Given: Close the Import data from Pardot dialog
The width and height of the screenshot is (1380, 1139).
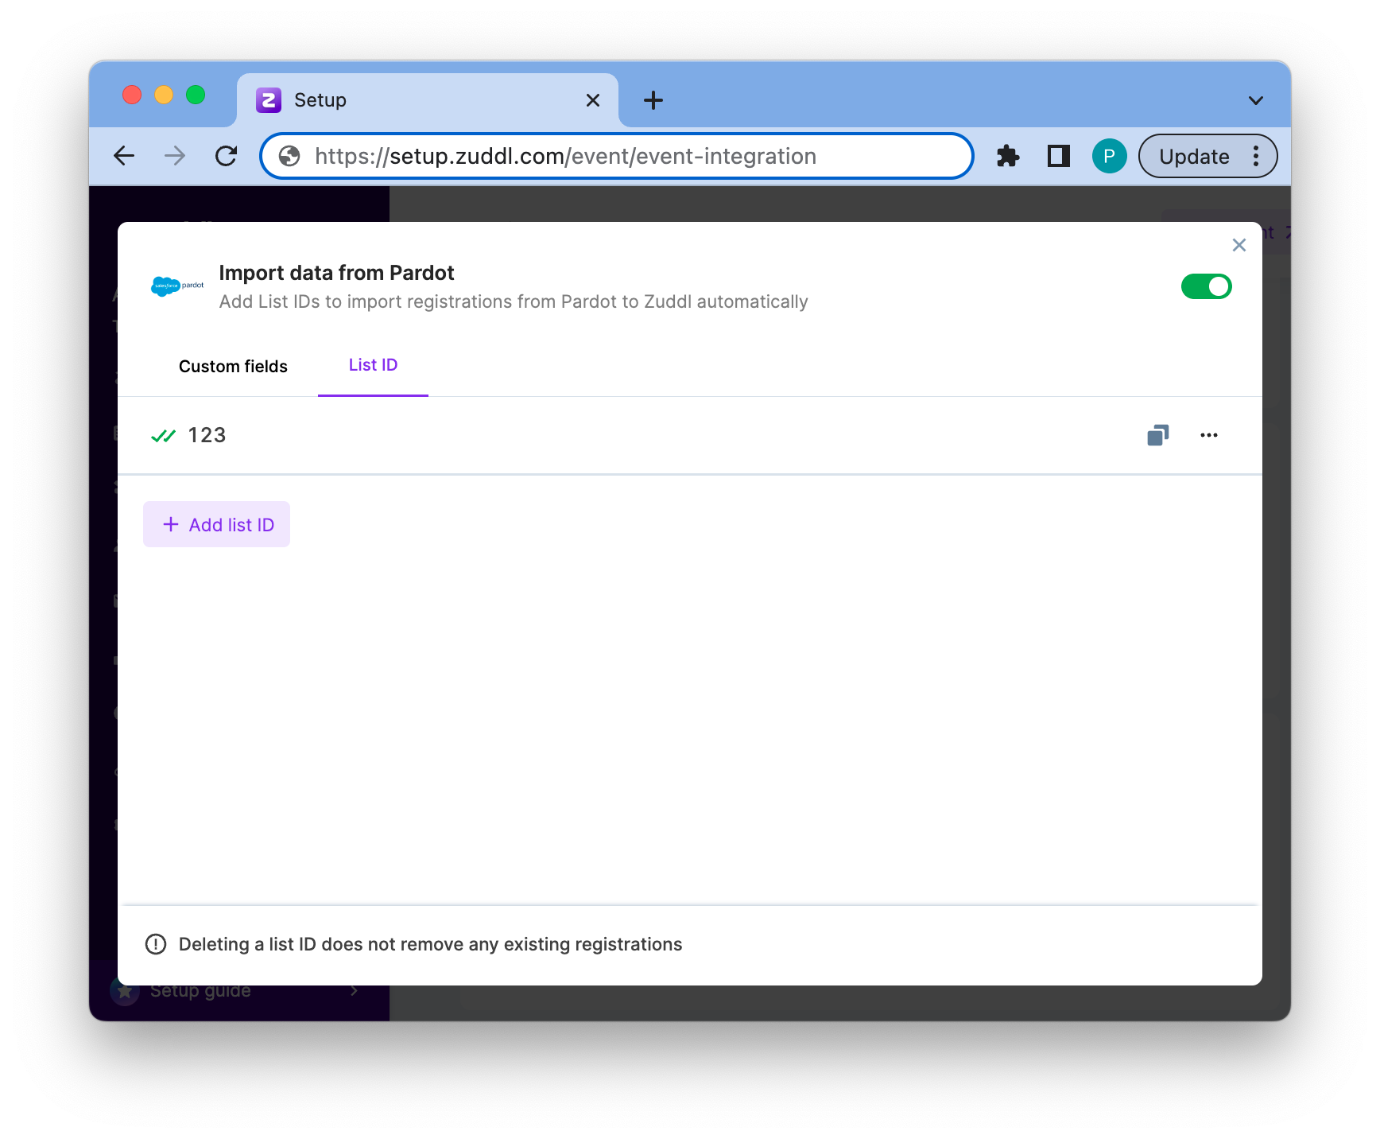Looking at the screenshot, I should (1239, 245).
